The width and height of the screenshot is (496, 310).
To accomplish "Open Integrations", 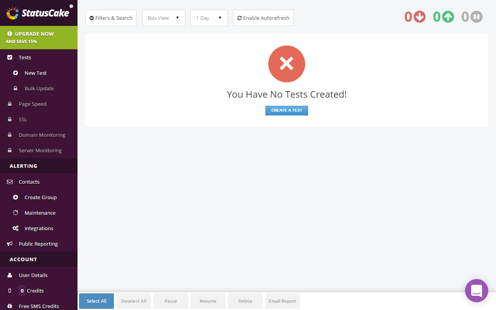I will click(x=39, y=228).
